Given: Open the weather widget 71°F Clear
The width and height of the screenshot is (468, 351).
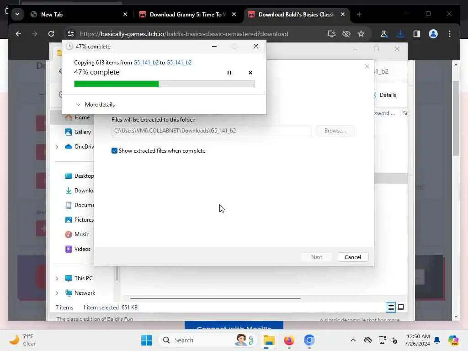Looking at the screenshot, I should 22,340.
